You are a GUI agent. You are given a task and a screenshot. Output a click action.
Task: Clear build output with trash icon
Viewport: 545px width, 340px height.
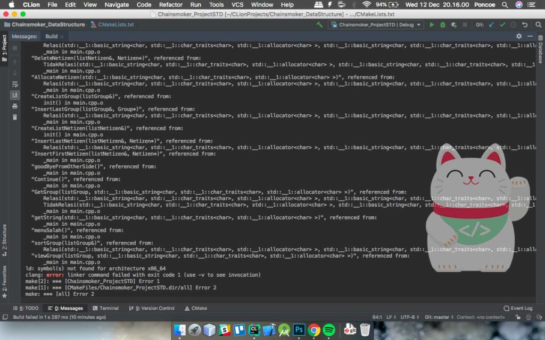[x=15, y=117]
